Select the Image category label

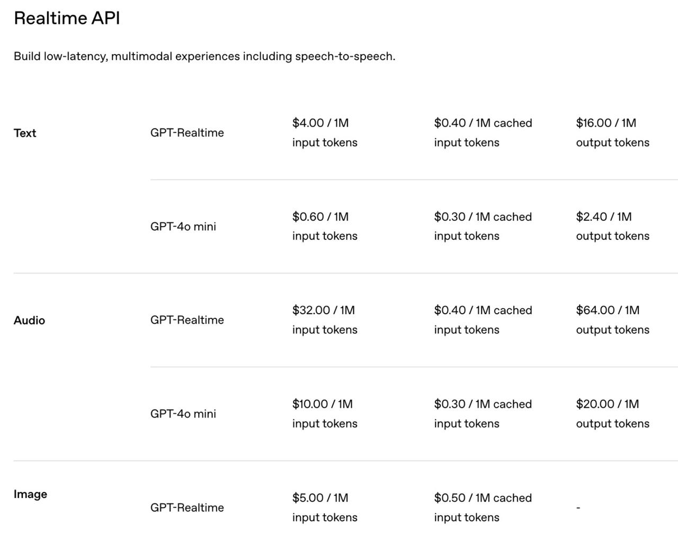pyautogui.click(x=30, y=494)
